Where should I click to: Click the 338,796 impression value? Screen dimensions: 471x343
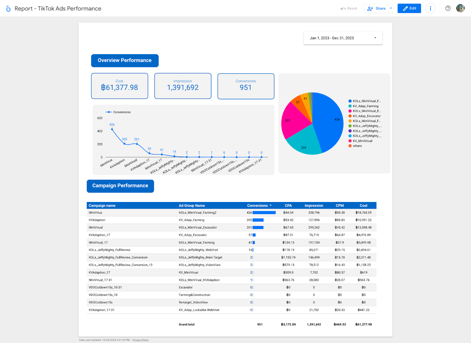pos(314,213)
